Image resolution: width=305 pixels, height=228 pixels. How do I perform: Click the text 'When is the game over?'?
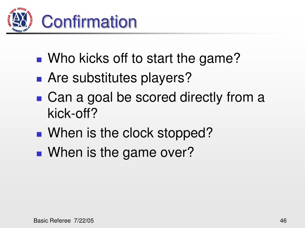coord(121,152)
